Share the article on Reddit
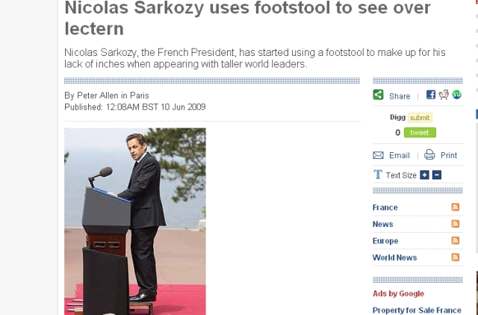This screenshot has width=478, height=315. click(444, 95)
